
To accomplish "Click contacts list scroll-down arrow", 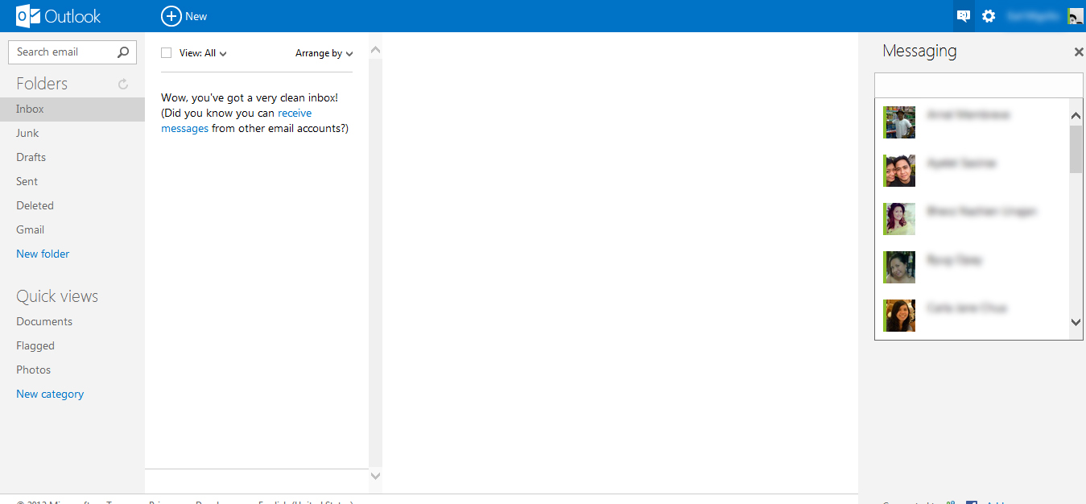I will click(x=1076, y=322).
